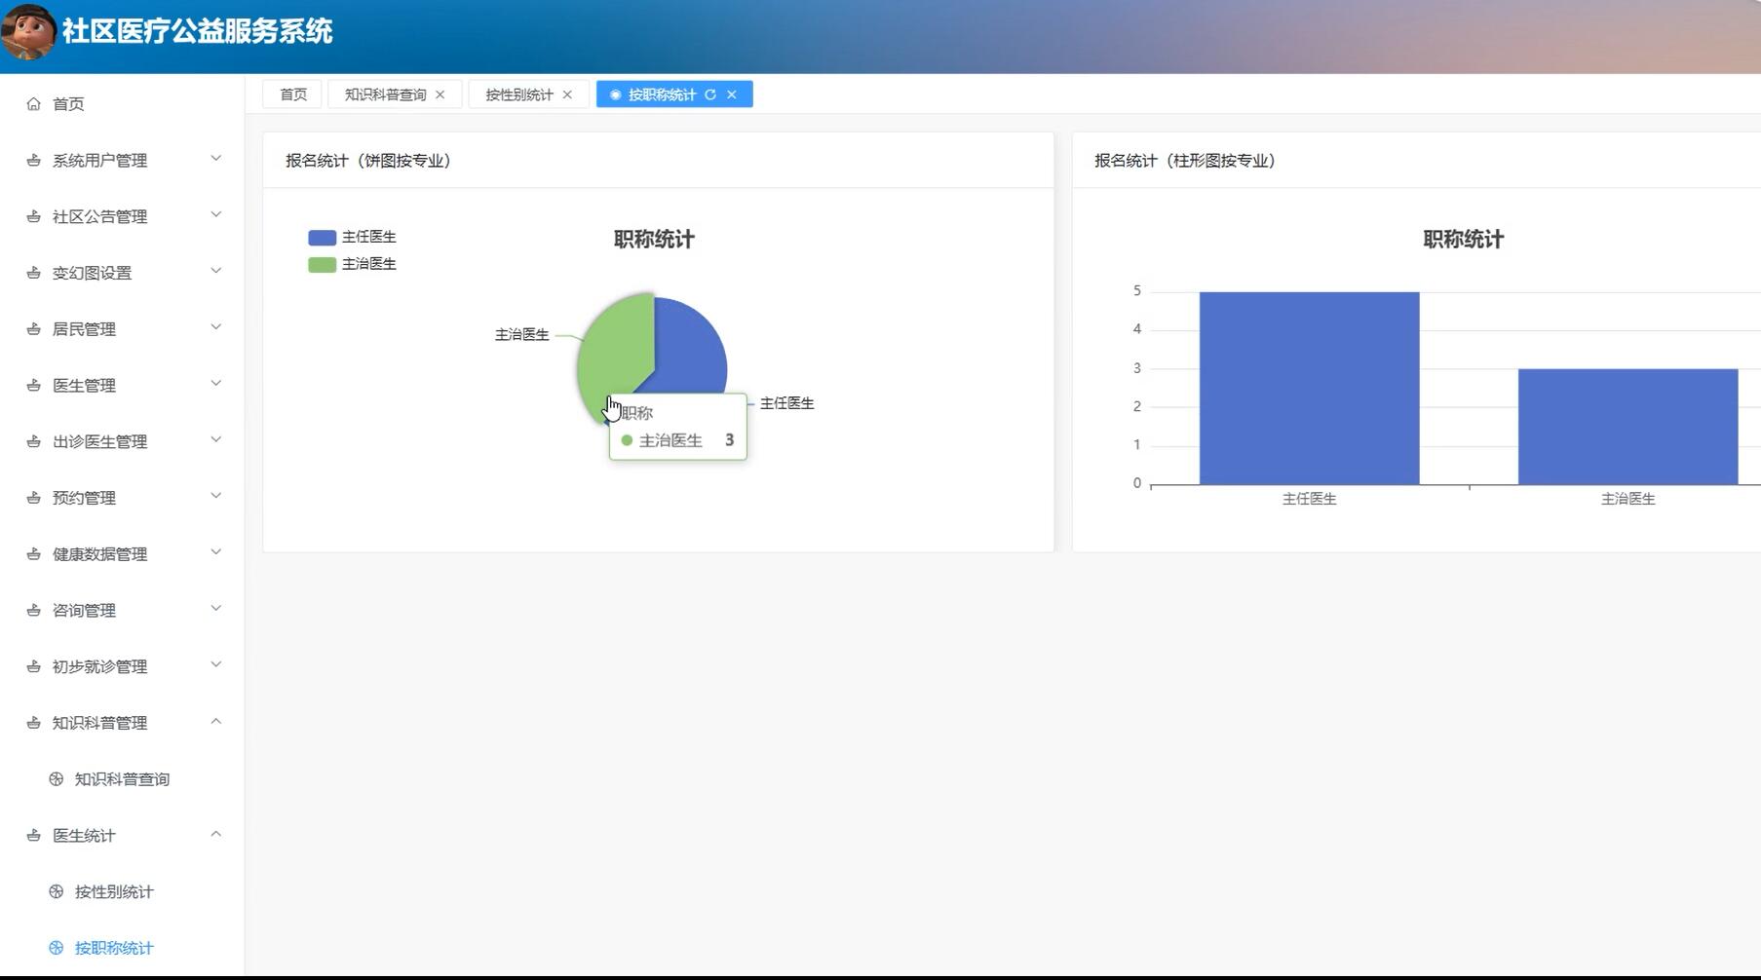The height and width of the screenshot is (980, 1761).
Task: Switch to the 首页 tab
Action: [291, 94]
